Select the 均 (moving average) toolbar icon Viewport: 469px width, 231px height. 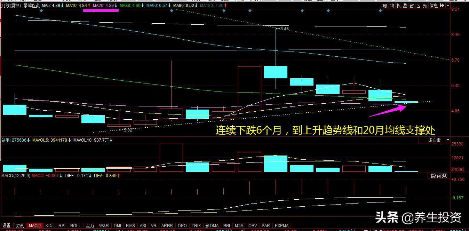[x=392, y=5]
